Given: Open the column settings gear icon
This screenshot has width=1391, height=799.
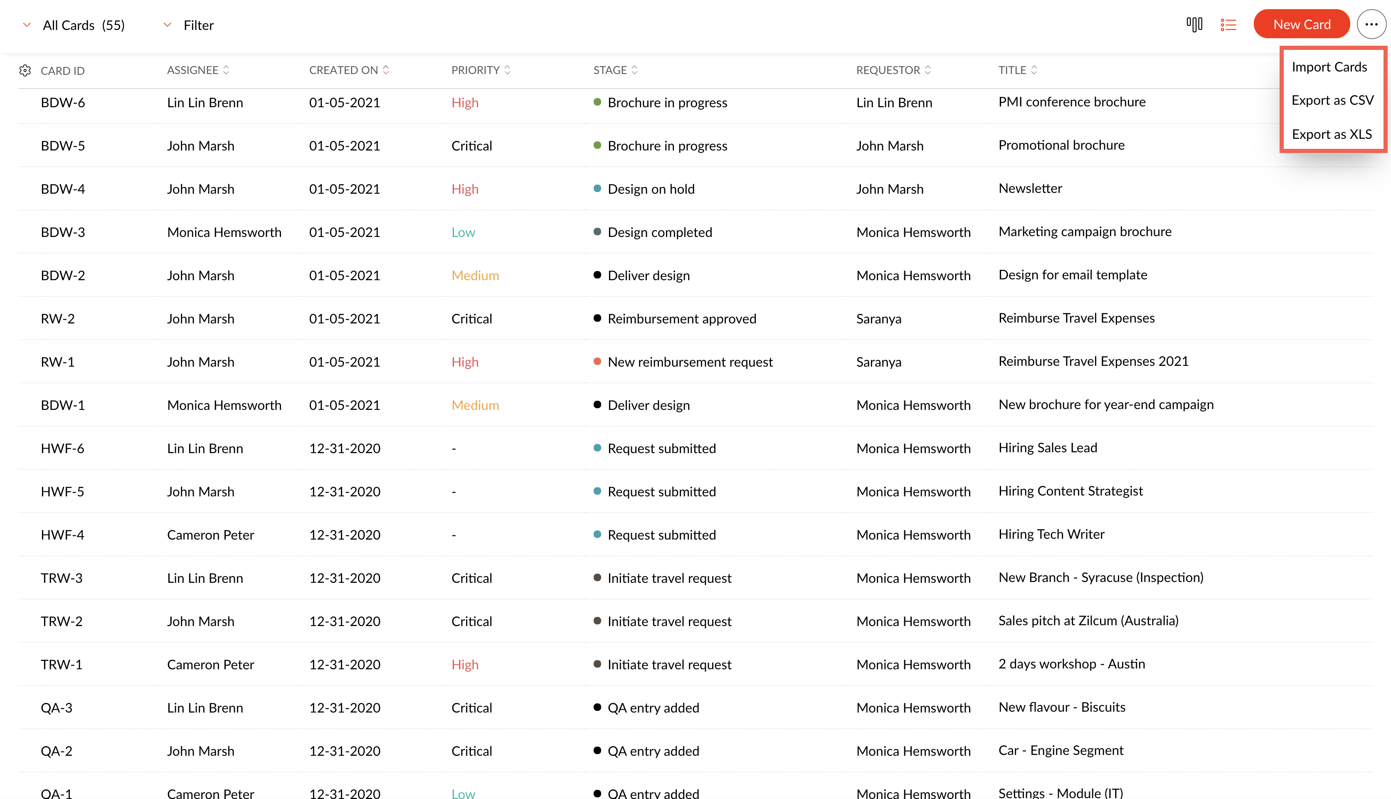Looking at the screenshot, I should pyautogui.click(x=25, y=70).
